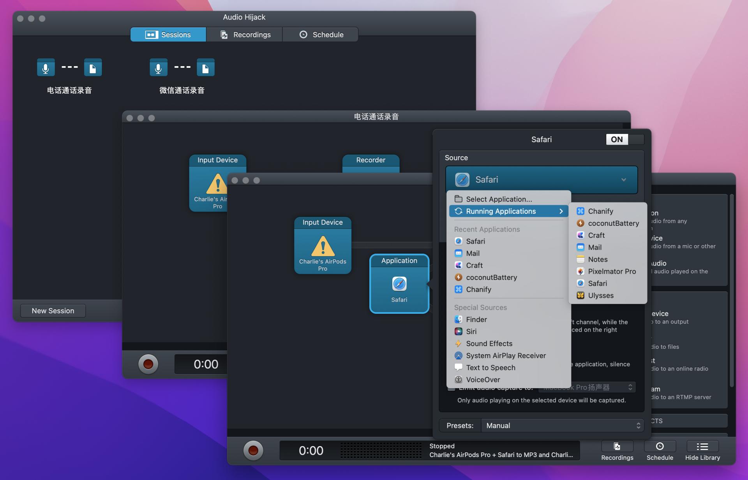Screen dimensions: 748x480
Task: Switch to the Recordings tab
Action: pyautogui.click(x=245, y=35)
